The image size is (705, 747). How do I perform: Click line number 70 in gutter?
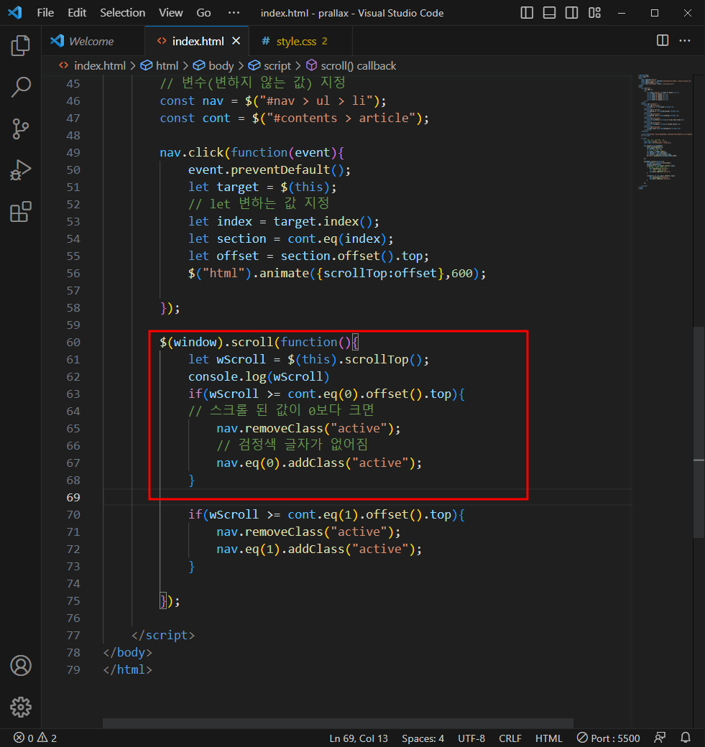coord(73,514)
